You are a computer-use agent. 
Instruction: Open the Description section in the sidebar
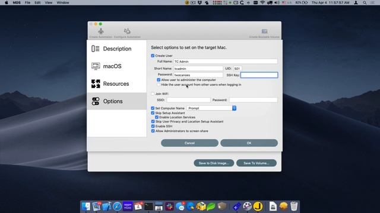(x=117, y=49)
